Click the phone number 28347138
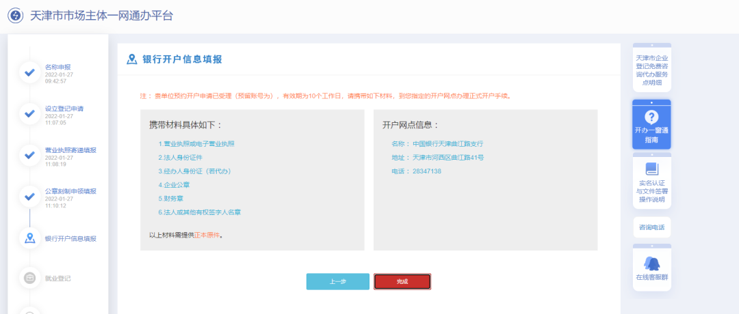739x314 pixels. 427,171
